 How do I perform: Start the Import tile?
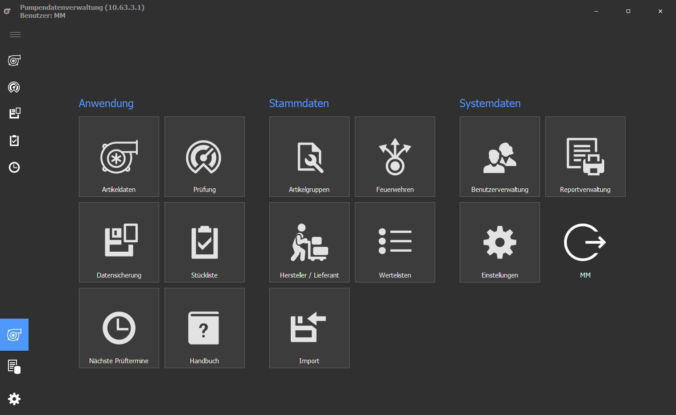[x=309, y=328]
